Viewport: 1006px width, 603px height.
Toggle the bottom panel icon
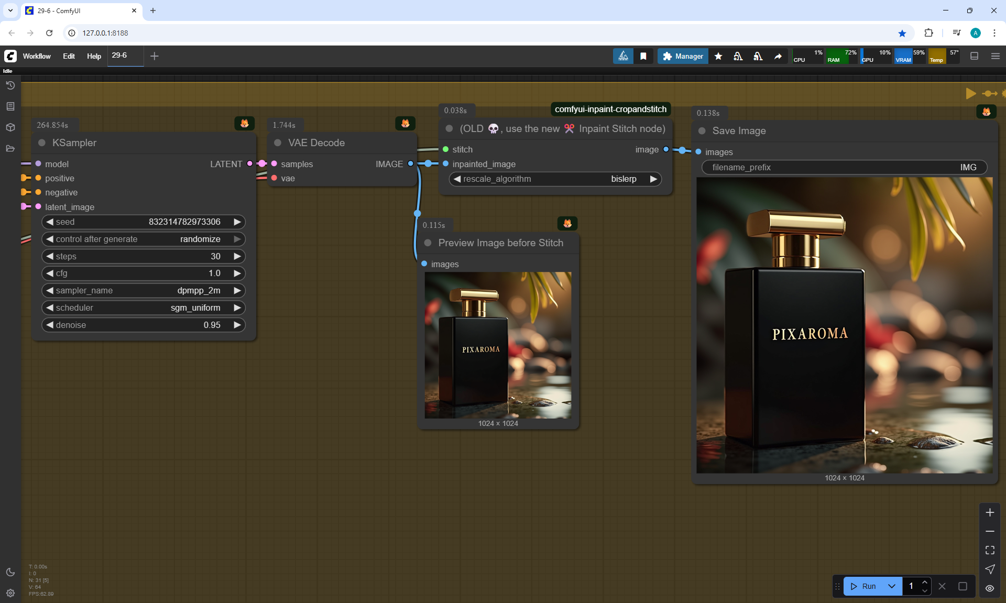(x=975, y=56)
